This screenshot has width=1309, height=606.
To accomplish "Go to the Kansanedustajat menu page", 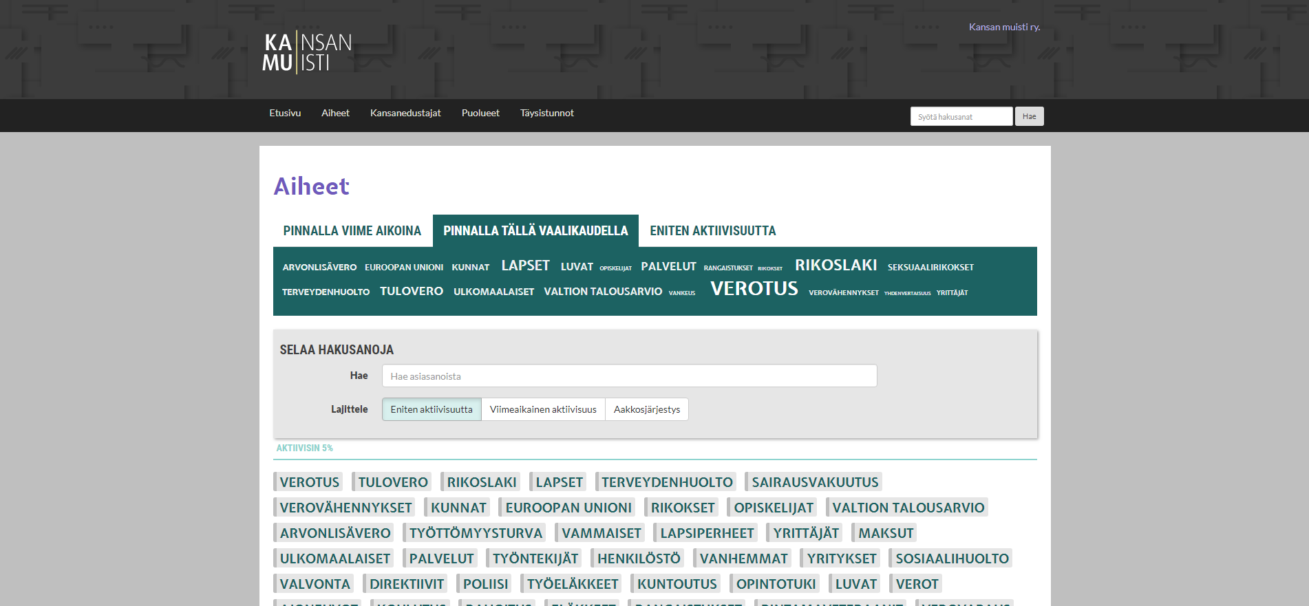I will 405,113.
